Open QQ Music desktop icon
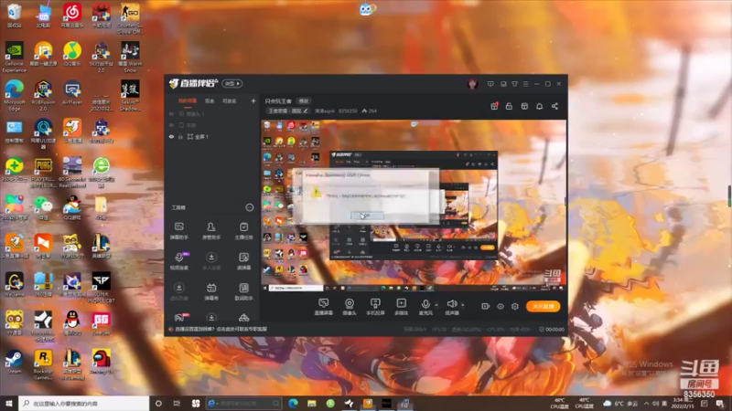The width and height of the screenshot is (732, 411). (72, 54)
